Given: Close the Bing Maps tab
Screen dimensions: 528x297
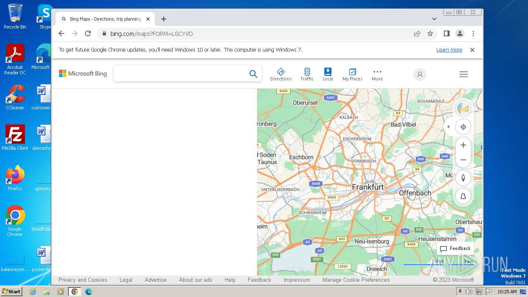Looking at the screenshot, I should 148,19.
